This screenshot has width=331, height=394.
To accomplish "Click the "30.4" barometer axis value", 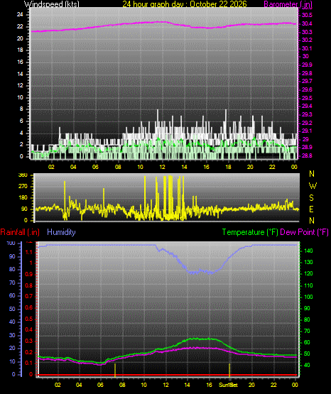I will 307,23.
